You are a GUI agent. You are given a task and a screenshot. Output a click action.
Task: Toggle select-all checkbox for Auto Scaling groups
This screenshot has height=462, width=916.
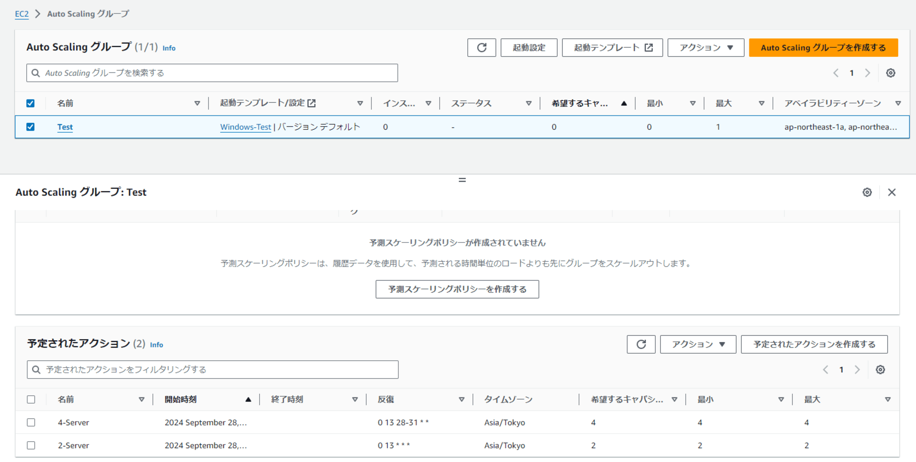pos(30,103)
